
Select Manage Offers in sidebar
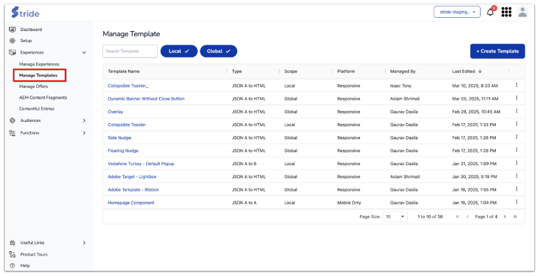(x=33, y=86)
